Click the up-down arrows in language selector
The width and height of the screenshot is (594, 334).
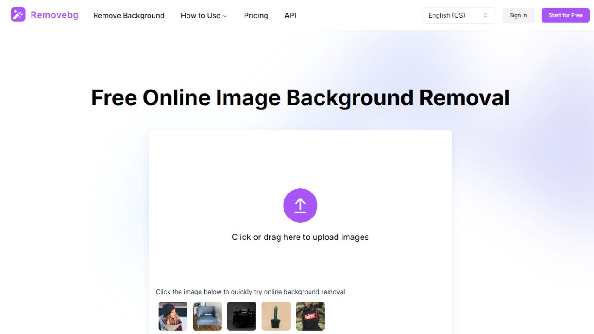point(485,15)
